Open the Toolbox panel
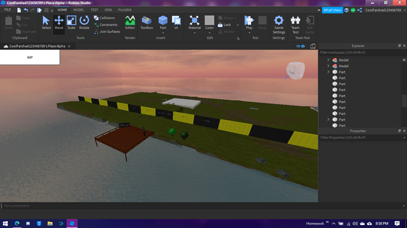This screenshot has height=228, width=407. pos(147,23)
